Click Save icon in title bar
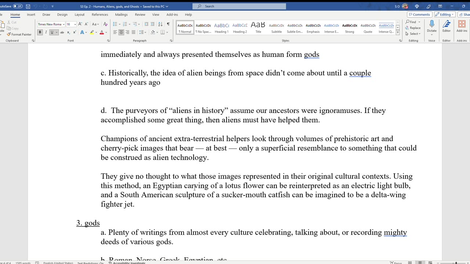The height and width of the screenshot is (264, 470). click(28, 6)
